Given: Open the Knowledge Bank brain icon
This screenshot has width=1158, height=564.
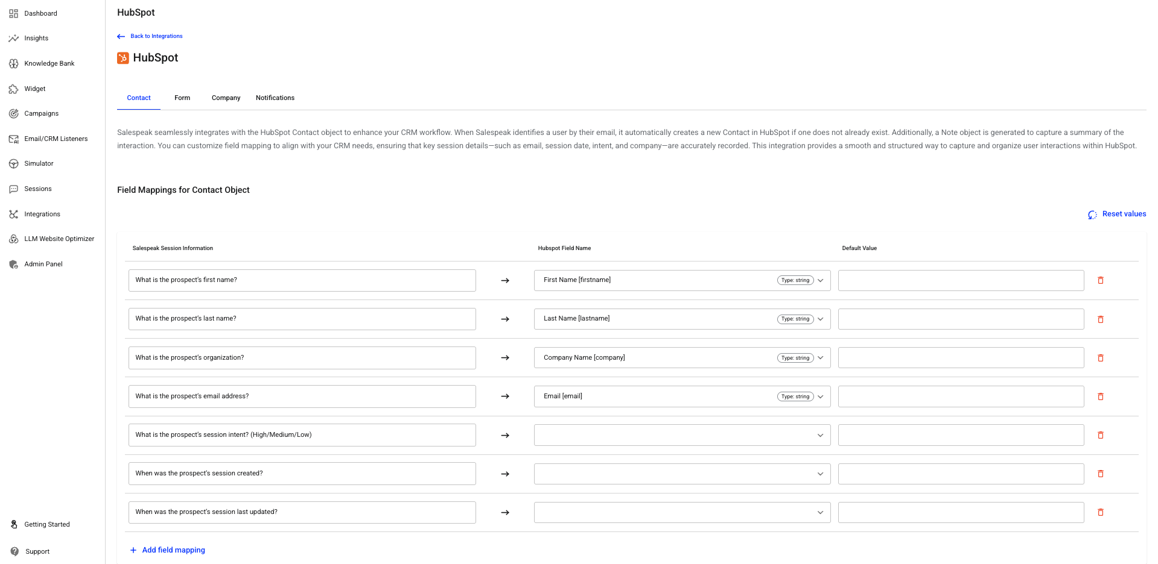Looking at the screenshot, I should click(x=13, y=63).
